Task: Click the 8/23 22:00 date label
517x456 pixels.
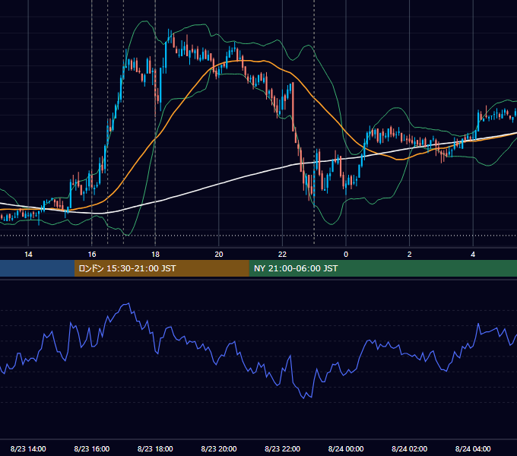Action: point(283,448)
